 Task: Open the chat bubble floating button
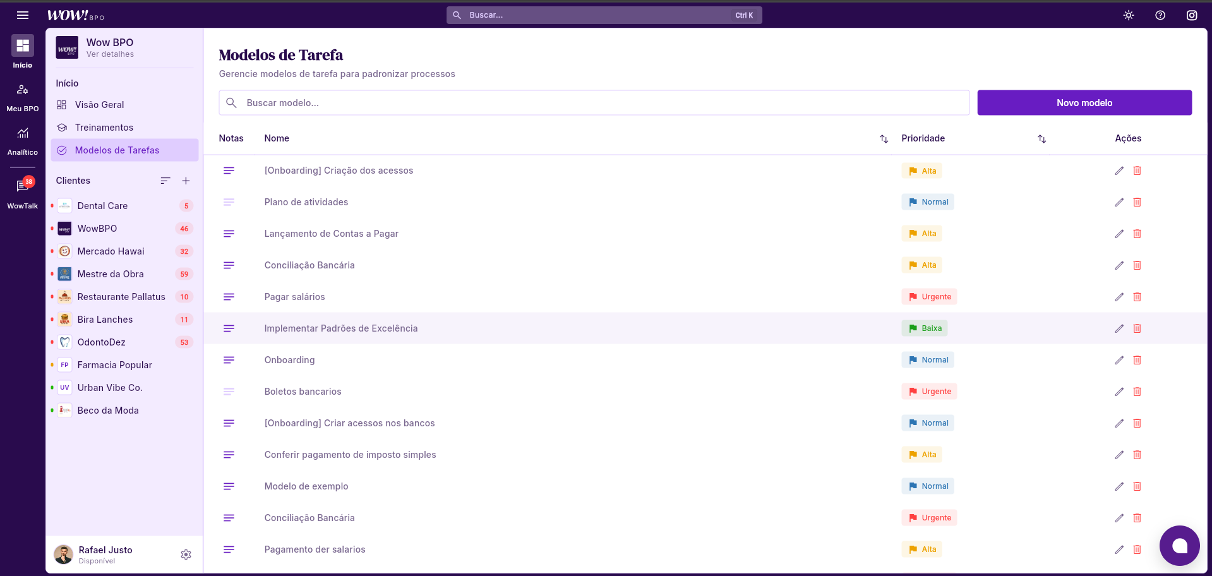[x=1179, y=545]
